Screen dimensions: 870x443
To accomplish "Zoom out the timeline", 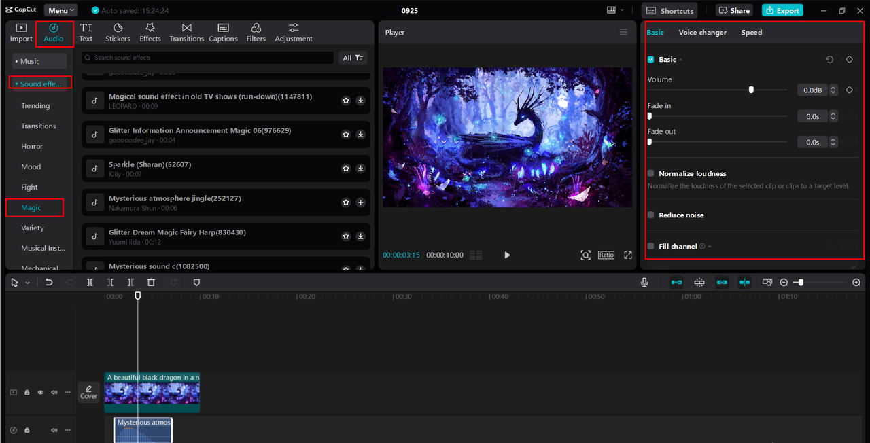I will (784, 282).
